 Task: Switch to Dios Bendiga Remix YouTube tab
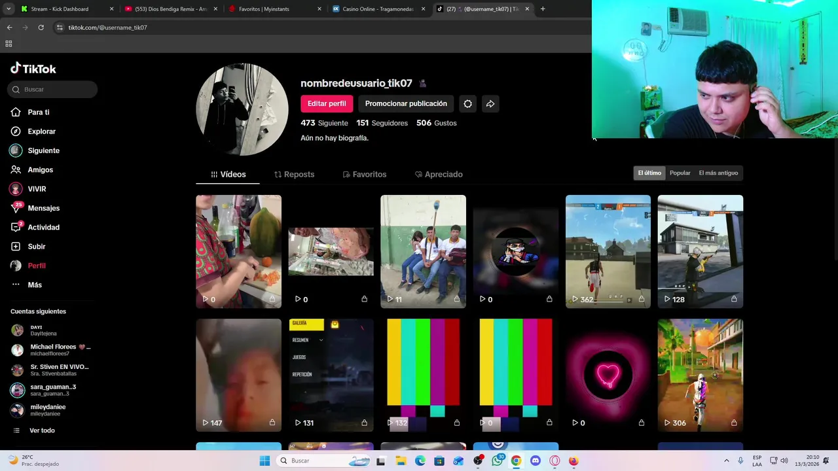coord(170,9)
